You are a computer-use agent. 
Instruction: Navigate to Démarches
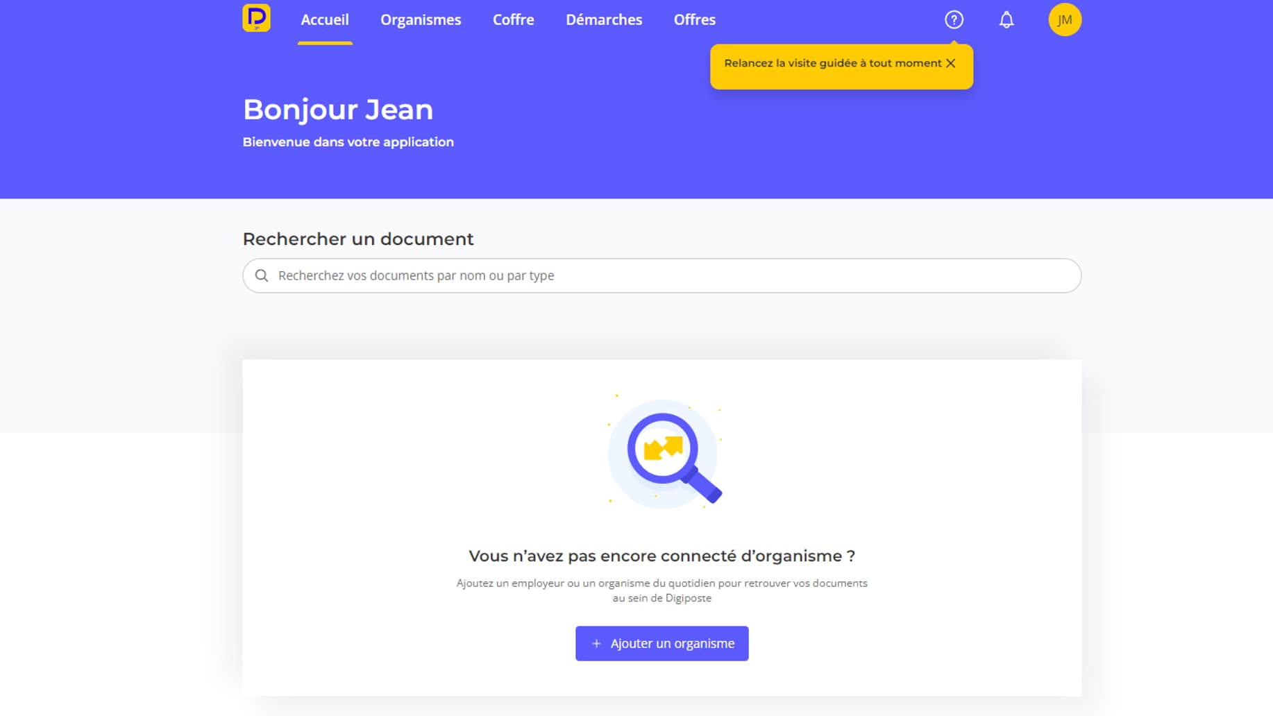(603, 20)
